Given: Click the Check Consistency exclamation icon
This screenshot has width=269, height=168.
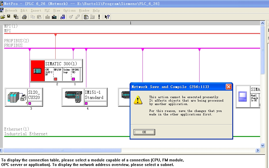Looking at the screenshot, I should tap(99, 17).
